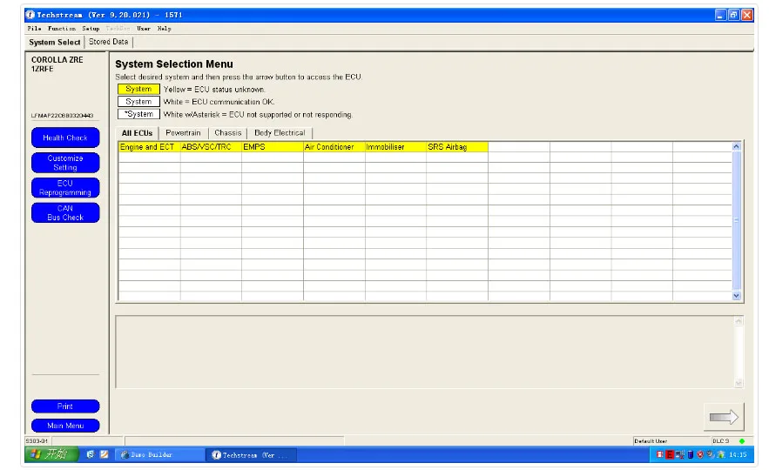
Task: Click the VIN LFMAP22C880320443 text
Action: point(63,116)
